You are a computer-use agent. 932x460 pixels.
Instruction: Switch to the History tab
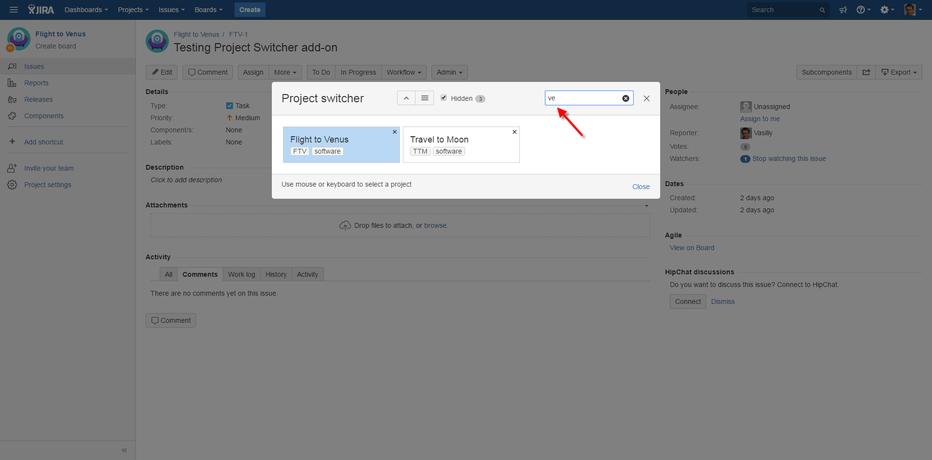(276, 274)
